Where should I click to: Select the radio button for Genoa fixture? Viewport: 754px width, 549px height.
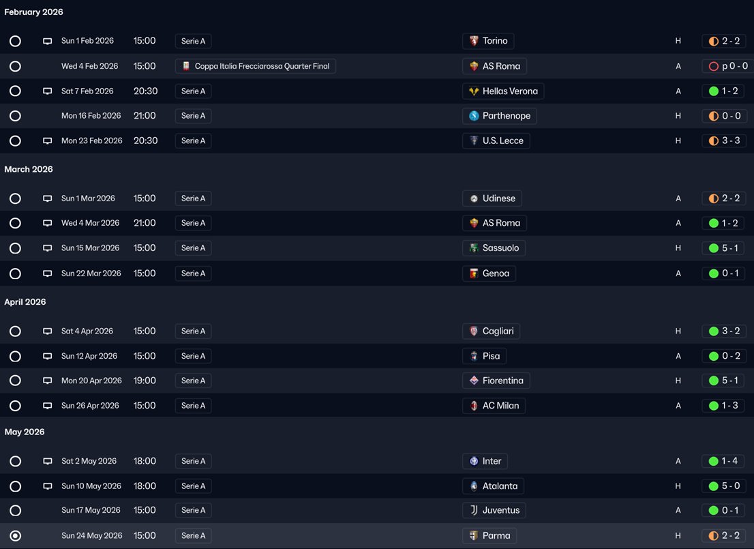16,273
